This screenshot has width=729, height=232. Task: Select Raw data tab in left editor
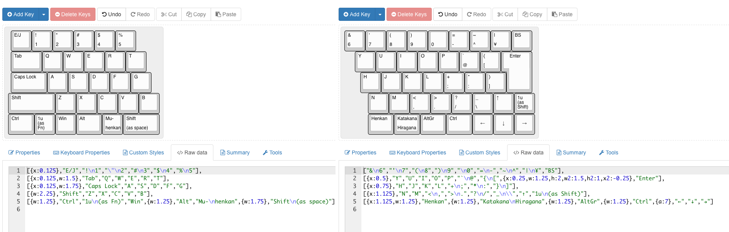(192, 152)
